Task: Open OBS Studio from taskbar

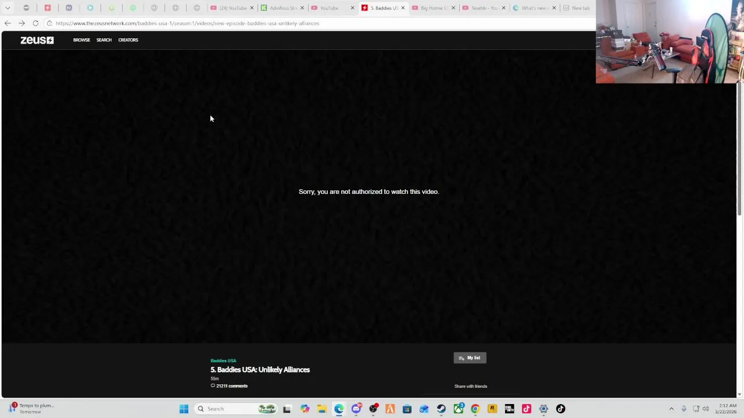Action: click(x=373, y=409)
